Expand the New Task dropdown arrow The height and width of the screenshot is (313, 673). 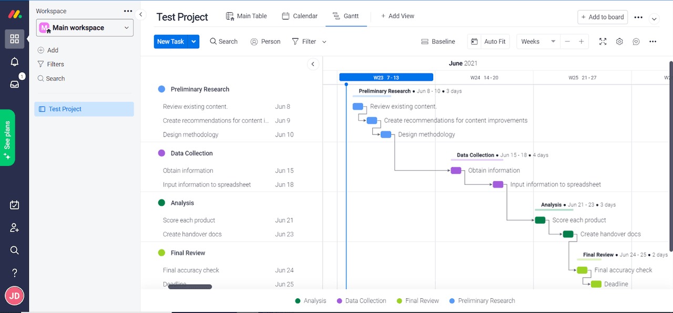point(194,41)
